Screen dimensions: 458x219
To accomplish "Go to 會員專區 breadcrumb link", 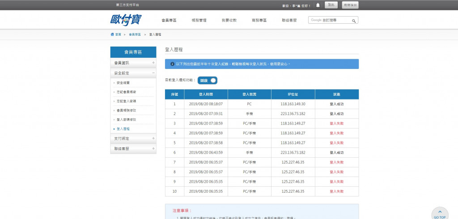I will click(x=135, y=34).
